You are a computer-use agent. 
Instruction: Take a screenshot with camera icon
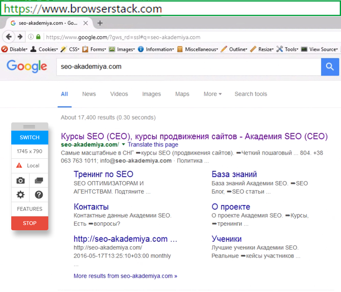point(20,180)
